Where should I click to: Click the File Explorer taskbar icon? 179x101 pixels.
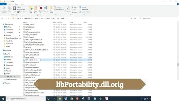[60, 98]
